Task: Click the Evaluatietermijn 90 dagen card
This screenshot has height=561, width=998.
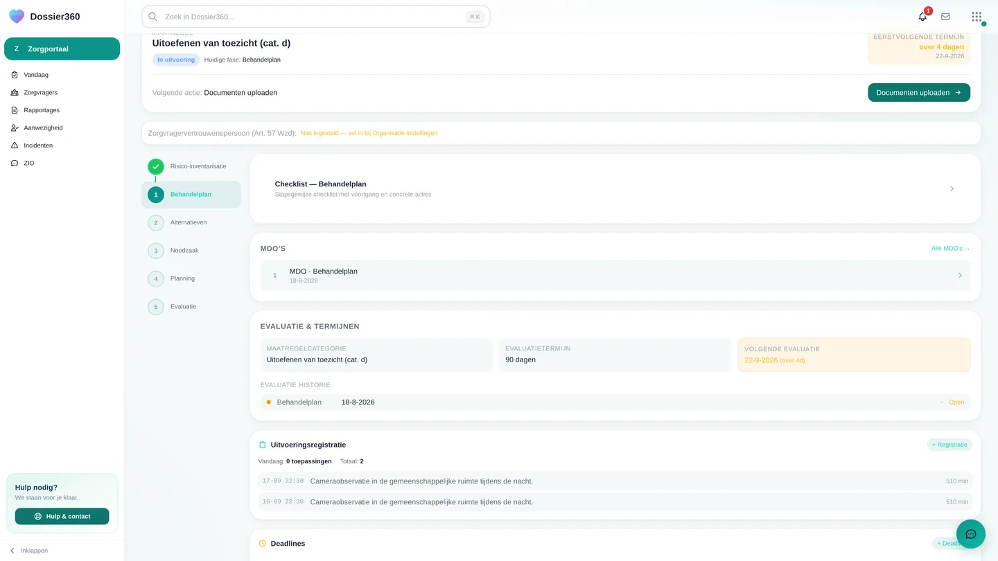Action: tap(615, 355)
